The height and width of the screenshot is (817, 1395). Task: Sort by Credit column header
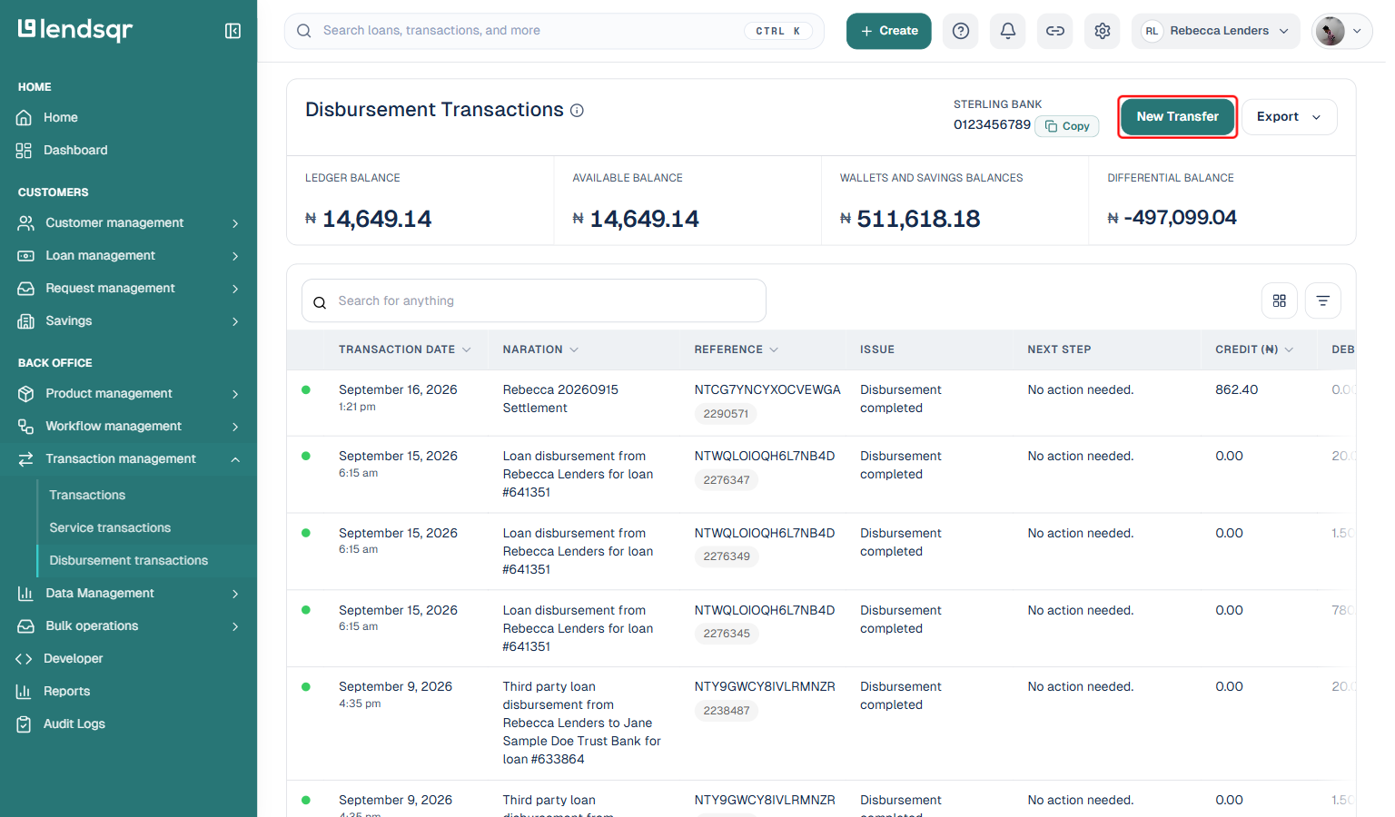coord(1254,349)
